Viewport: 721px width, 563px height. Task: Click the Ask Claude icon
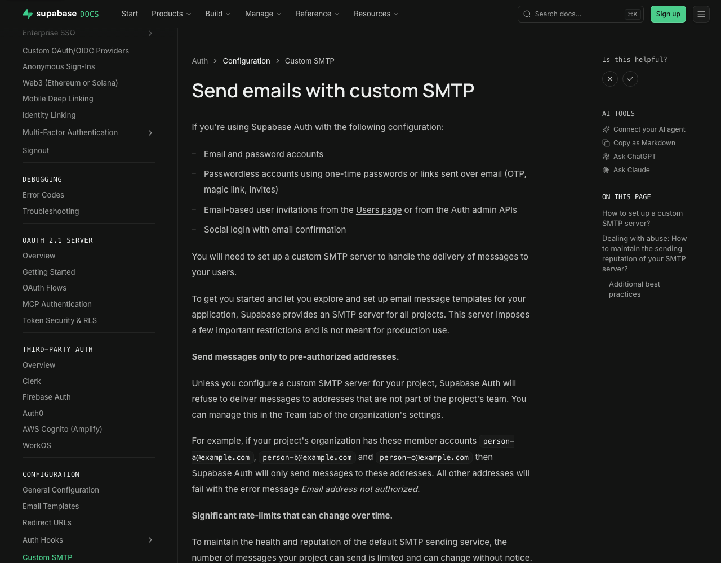606,170
